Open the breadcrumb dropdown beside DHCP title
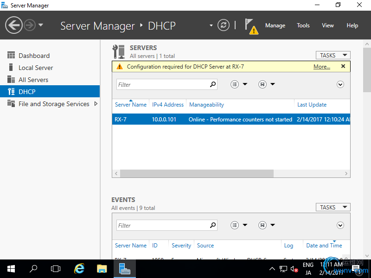The width and height of the screenshot is (371, 278). pos(211,25)
